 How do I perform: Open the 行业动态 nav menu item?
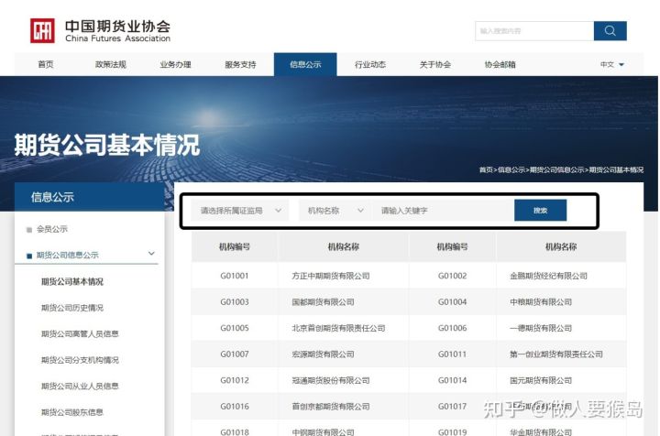pyautogui.click(x=370, y=64)
